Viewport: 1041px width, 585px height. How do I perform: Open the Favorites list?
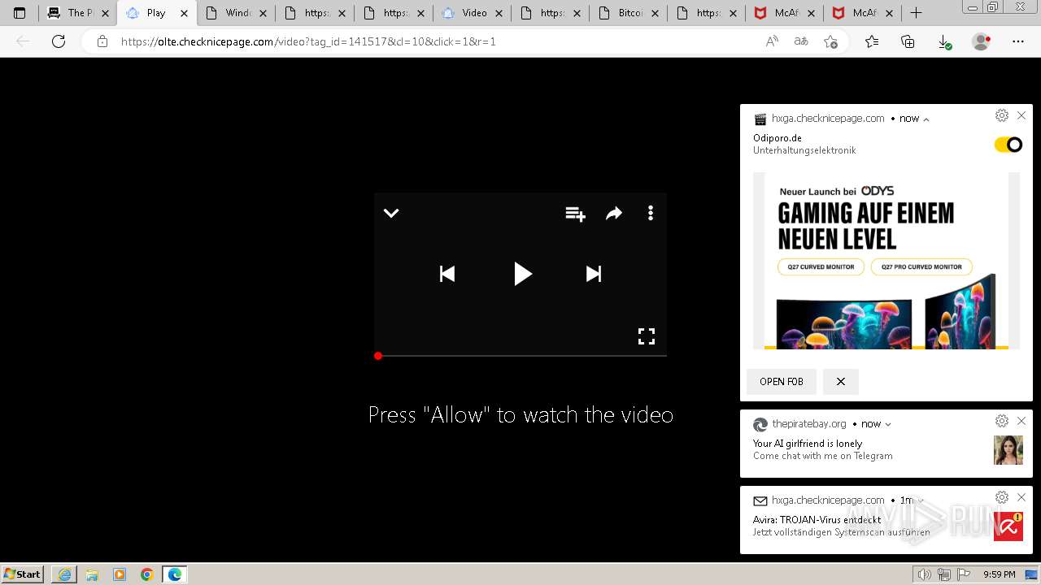click(x=872, y=41)
